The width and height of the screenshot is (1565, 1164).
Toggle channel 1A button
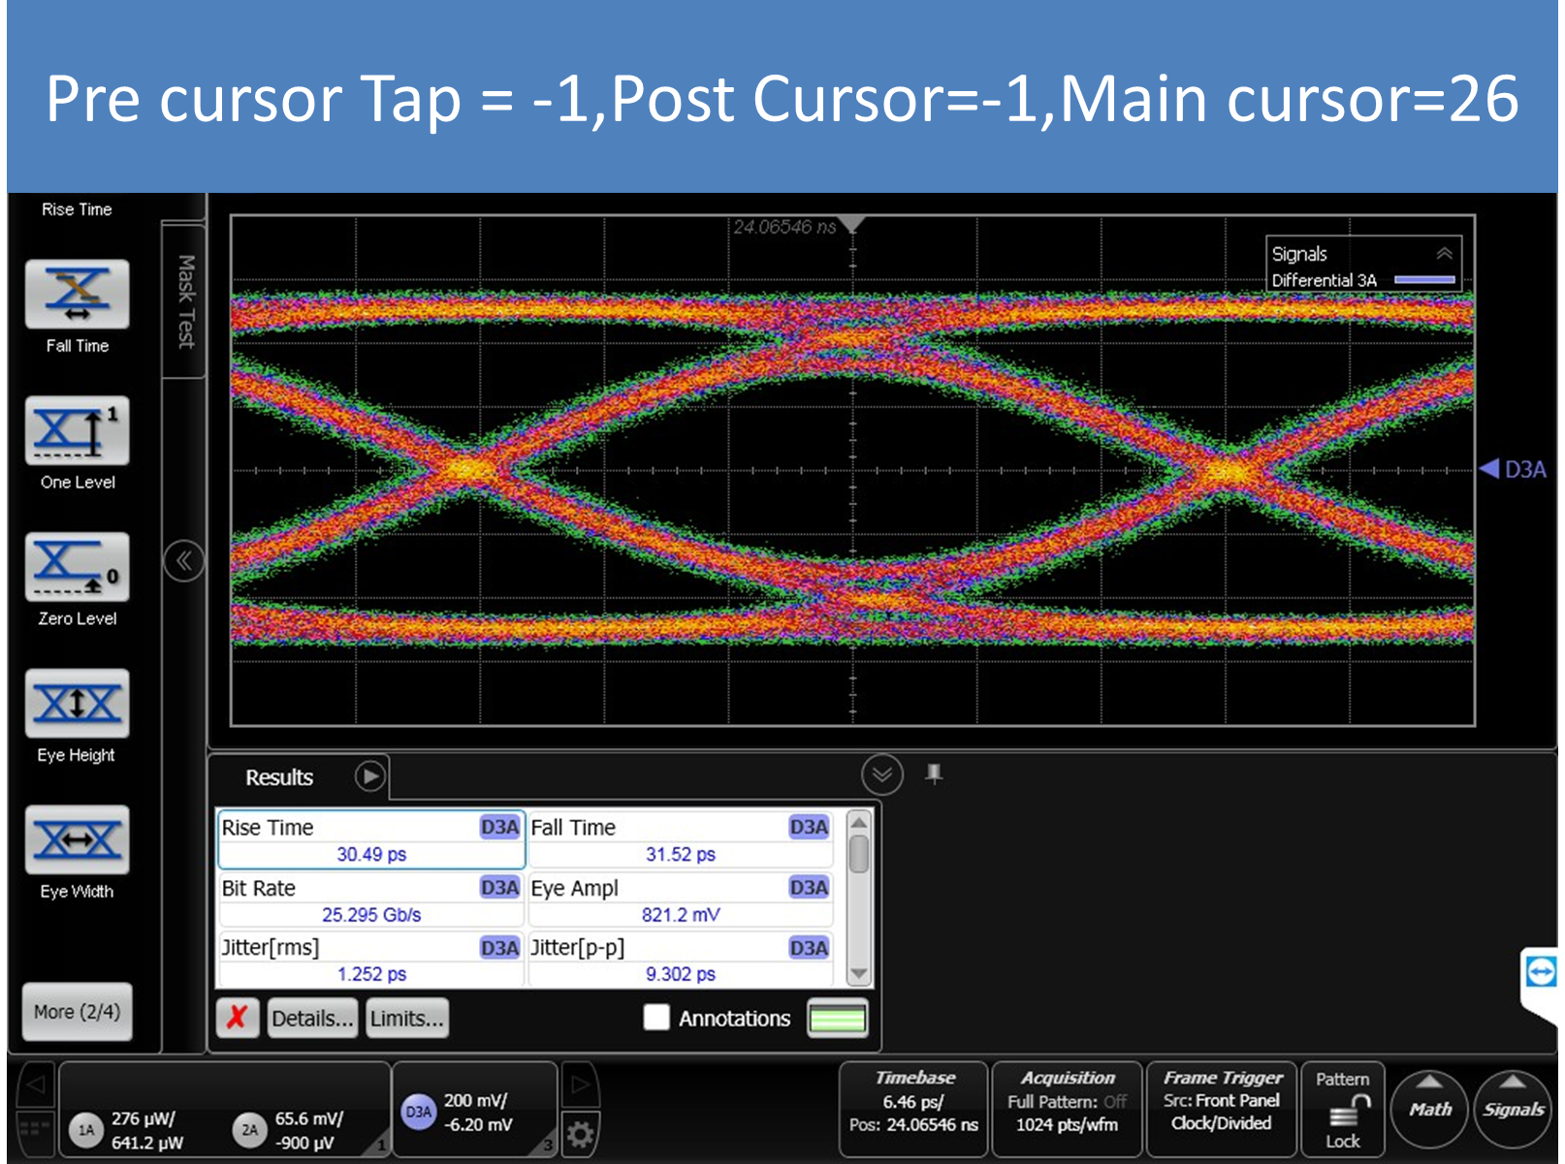(85, 1129)
